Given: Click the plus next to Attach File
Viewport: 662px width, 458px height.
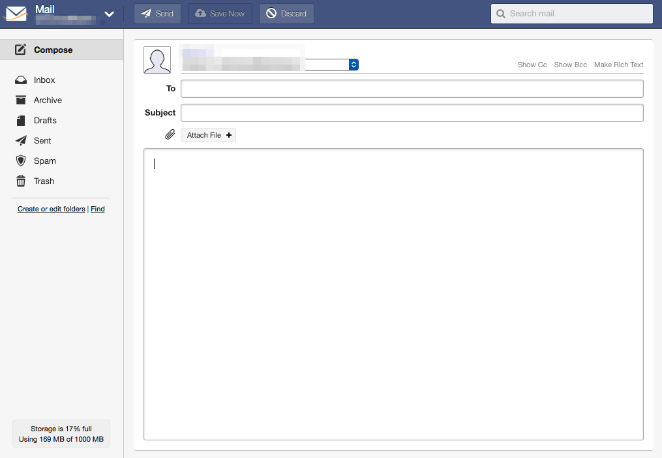Looking at the screenshot, I should pos(228,134).
